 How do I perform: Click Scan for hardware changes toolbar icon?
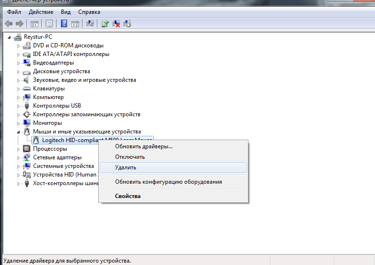(x=90, y=23)
